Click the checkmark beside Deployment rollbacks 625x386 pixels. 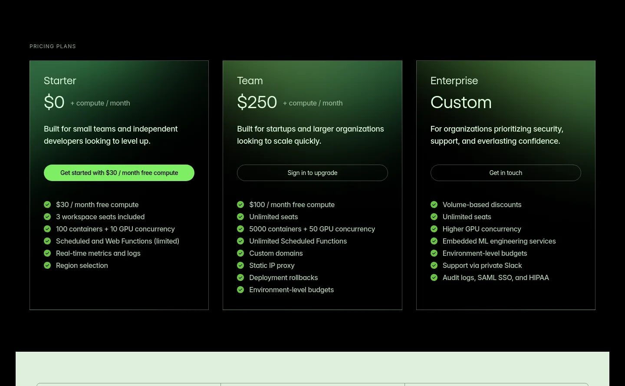(240, 277)
